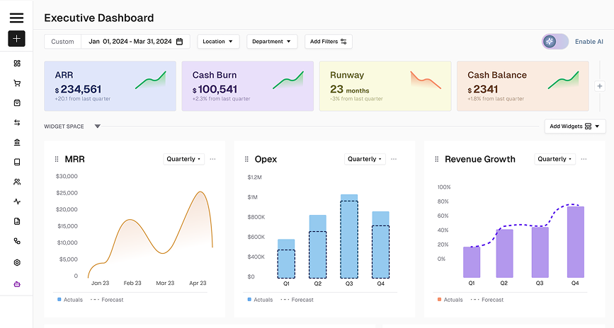
Task: Click the date range field with calendar
Action: [135, 42]
